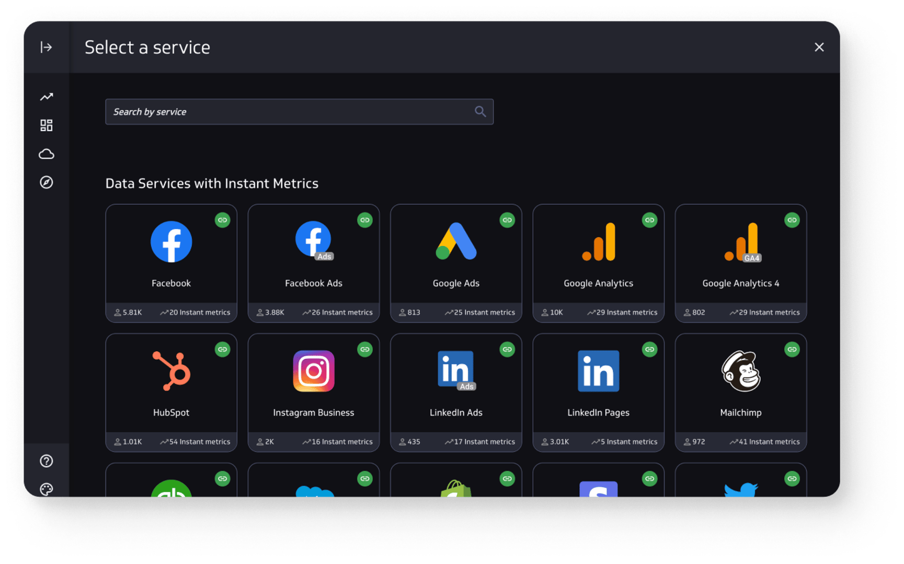Select the Google Analytics 4 logo
This screenshot has height=564, width=904.
pos(742,242)
